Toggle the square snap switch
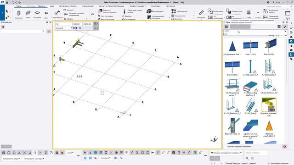 click(x=9, y=153)
